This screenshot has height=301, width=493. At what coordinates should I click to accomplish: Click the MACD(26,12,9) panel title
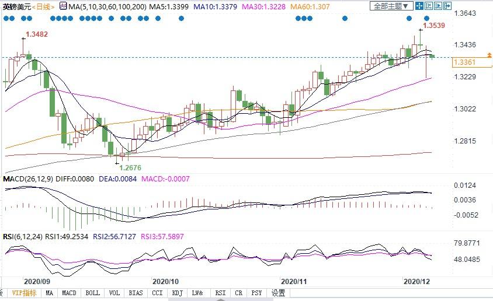(x=28, y=179)
